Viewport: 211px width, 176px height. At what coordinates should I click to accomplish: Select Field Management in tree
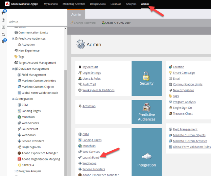click(x=34, y=75)
